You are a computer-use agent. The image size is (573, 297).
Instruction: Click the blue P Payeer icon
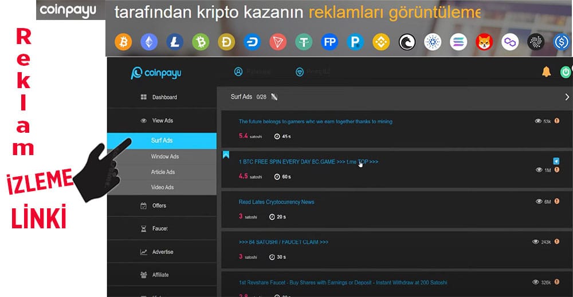pos(355,42)
